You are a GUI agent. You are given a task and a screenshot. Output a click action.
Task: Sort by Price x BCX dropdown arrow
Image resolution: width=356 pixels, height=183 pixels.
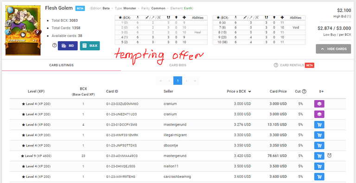[x=250, y=92]
